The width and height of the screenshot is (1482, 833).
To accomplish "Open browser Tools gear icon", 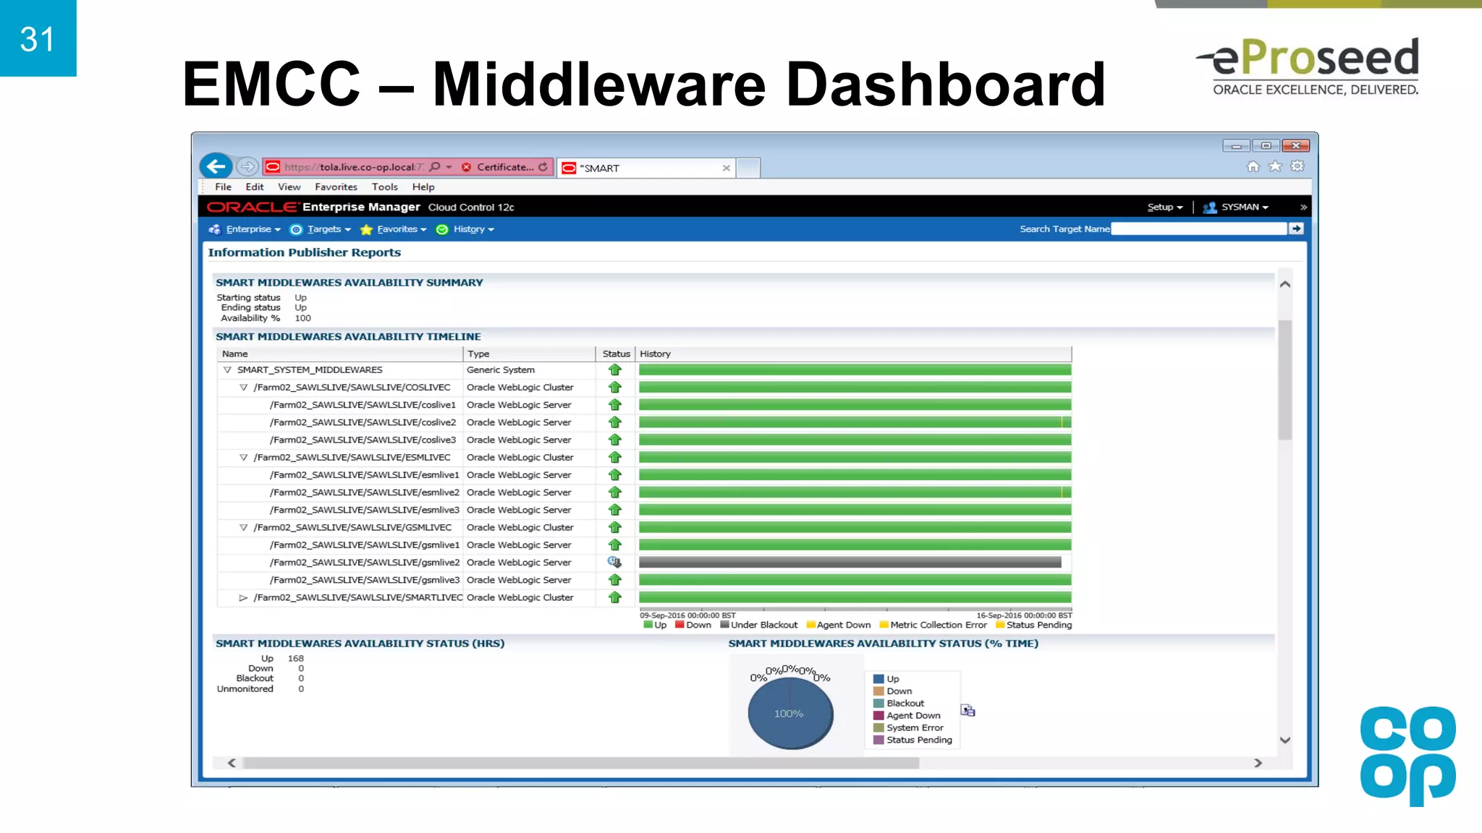I will pos(1297,166).
